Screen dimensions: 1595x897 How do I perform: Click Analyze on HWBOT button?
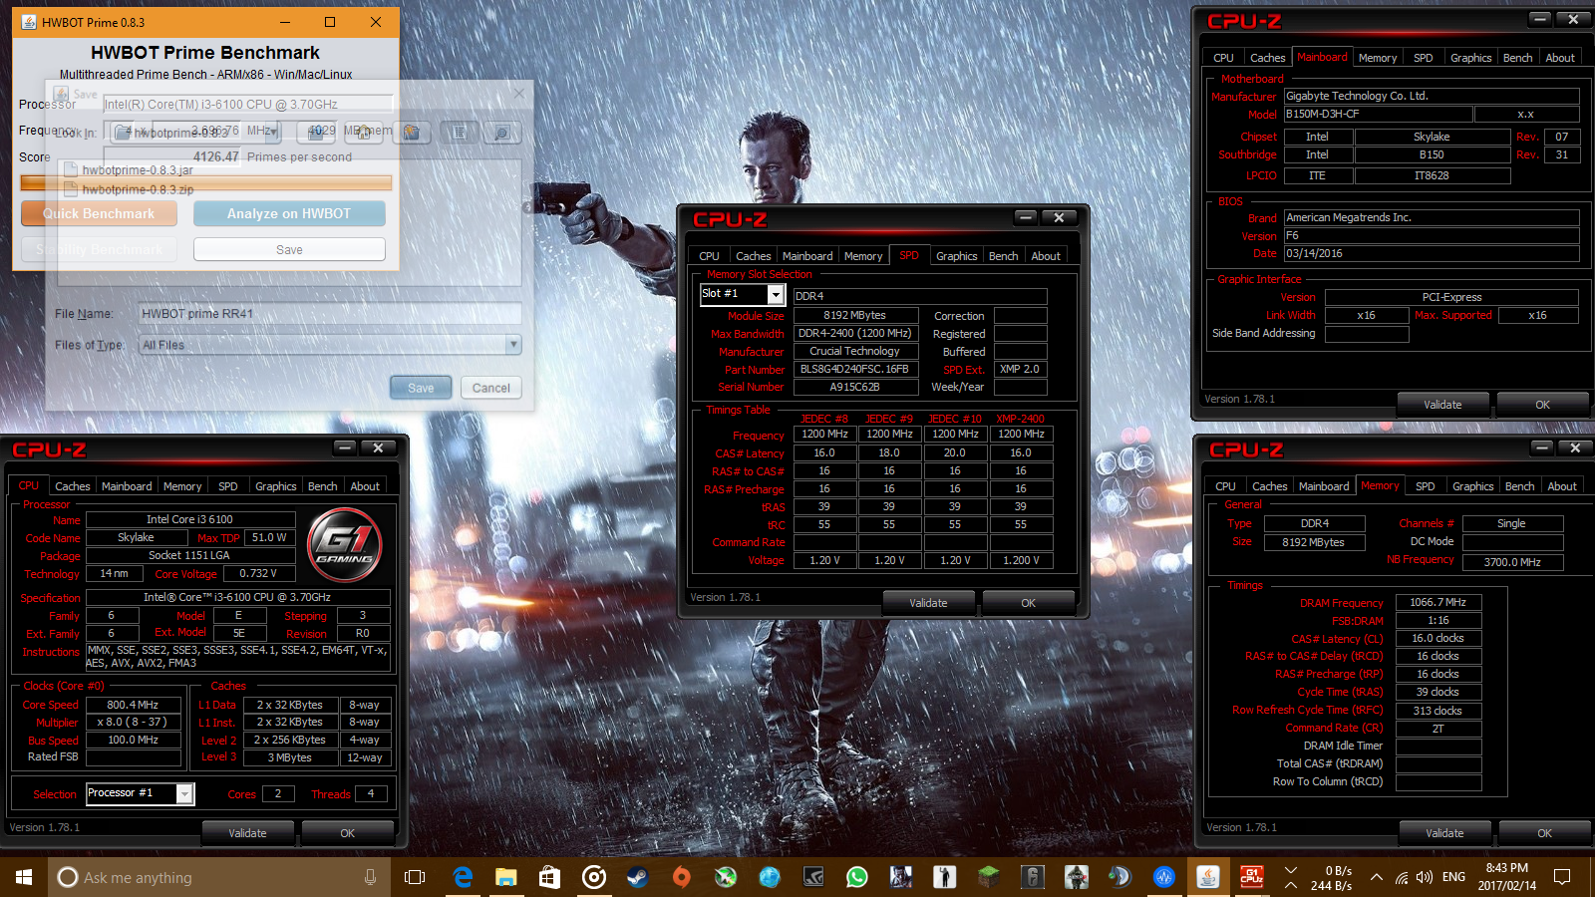point(289,213)
